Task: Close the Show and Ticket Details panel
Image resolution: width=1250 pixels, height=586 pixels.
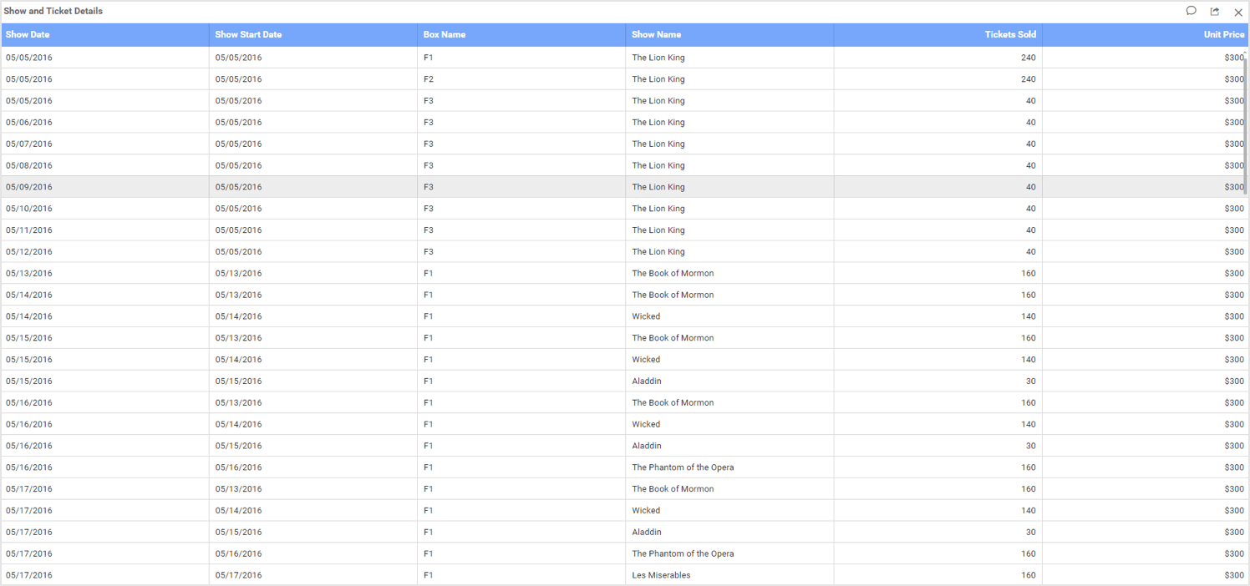Action: click(1239, 12)
